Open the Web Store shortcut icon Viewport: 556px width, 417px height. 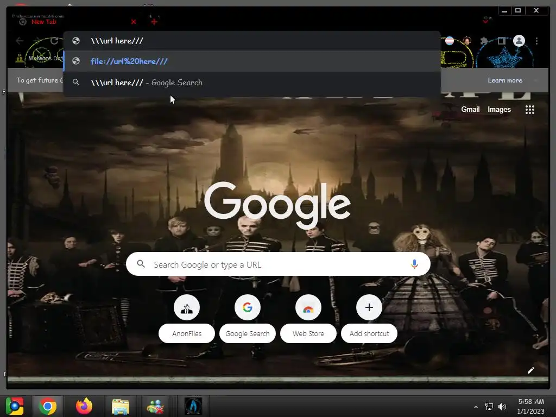coord(308,307)
